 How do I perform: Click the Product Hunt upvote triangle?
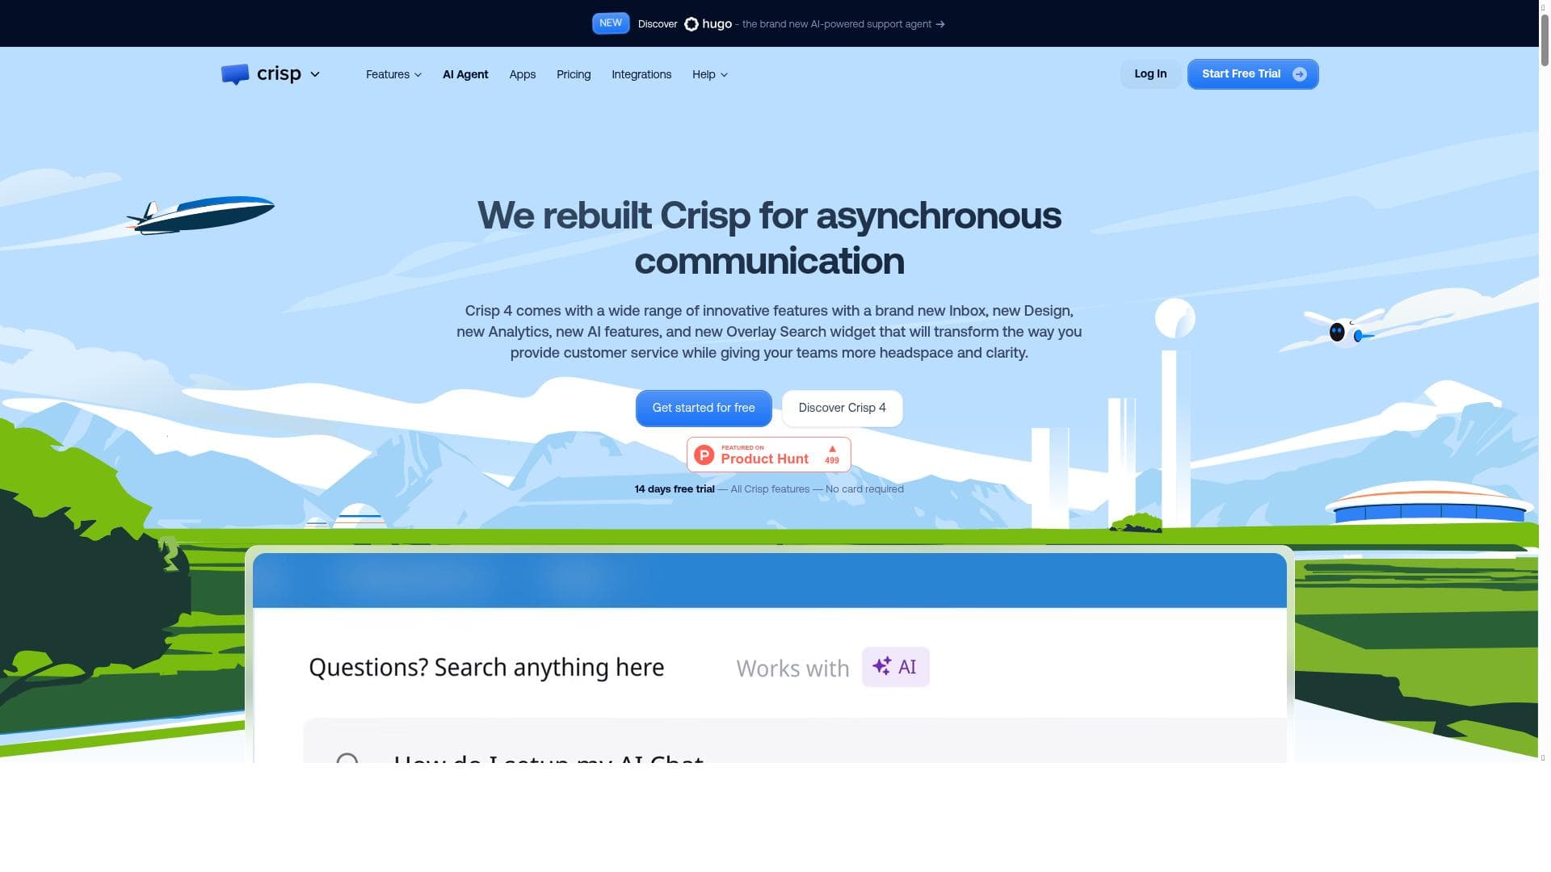tap(832, 449)
